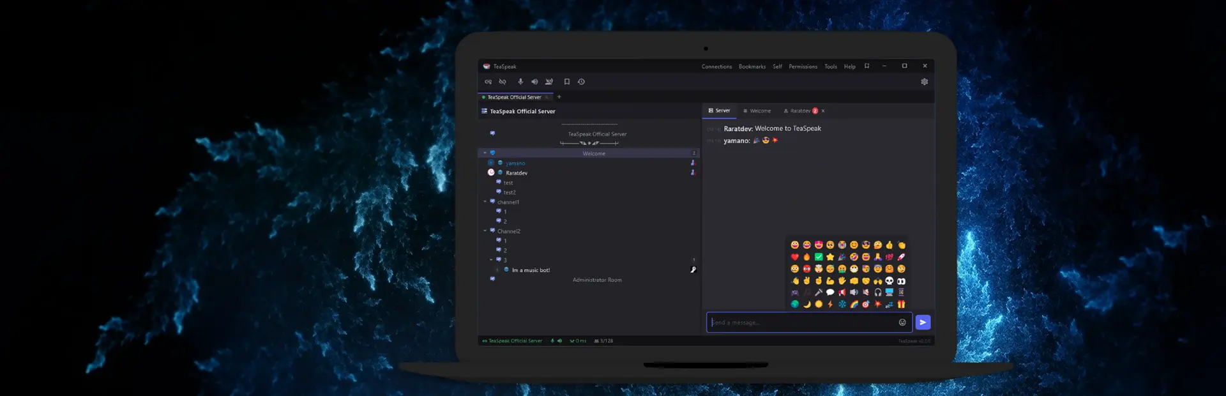
Task: Open the Help menu
Action: [849, 66]
